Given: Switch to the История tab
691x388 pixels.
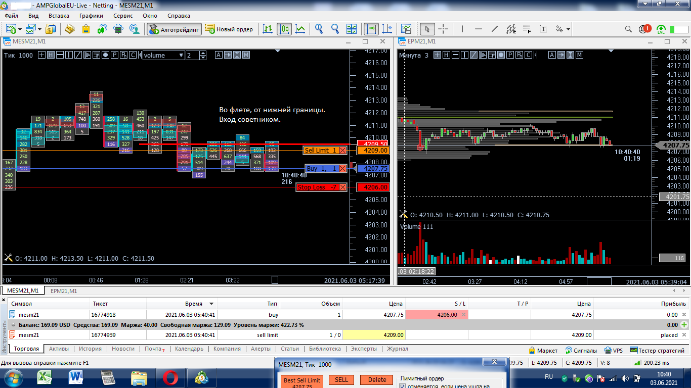Looking at the screenshot, I should coord(90,349).
